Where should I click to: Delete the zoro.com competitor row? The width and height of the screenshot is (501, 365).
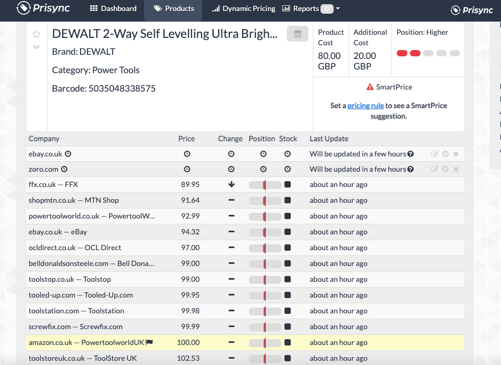point(456,169)
